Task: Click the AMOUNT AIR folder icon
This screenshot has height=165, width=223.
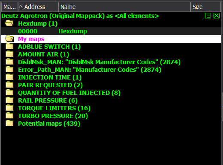Action: pos(9,54)
